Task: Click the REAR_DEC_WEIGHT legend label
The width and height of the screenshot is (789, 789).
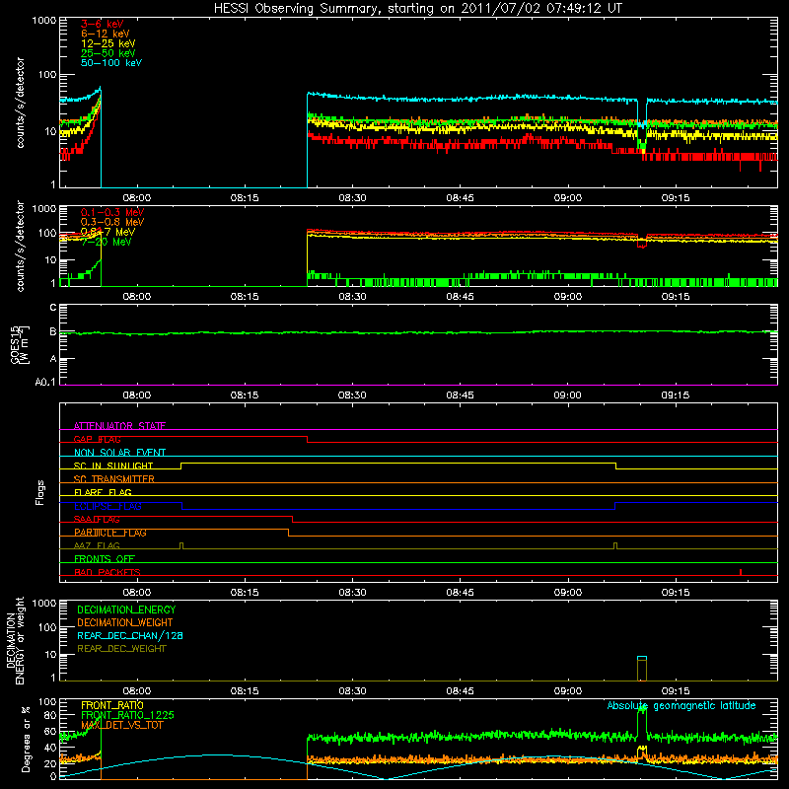Action: [121, 649]
